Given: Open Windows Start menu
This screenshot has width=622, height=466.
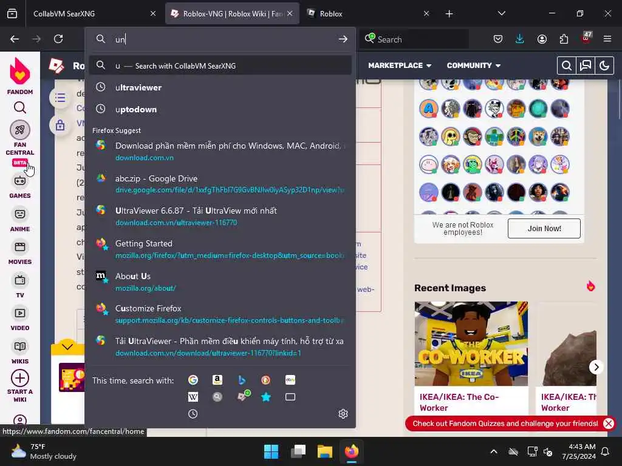Looking at the screenshot, I should 272,451.
